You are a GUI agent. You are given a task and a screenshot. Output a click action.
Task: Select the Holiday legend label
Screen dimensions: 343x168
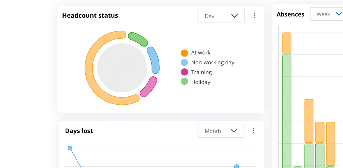click(x=201, y=82)
